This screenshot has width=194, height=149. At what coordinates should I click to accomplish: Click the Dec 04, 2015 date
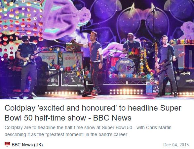(x=176, y=145)
